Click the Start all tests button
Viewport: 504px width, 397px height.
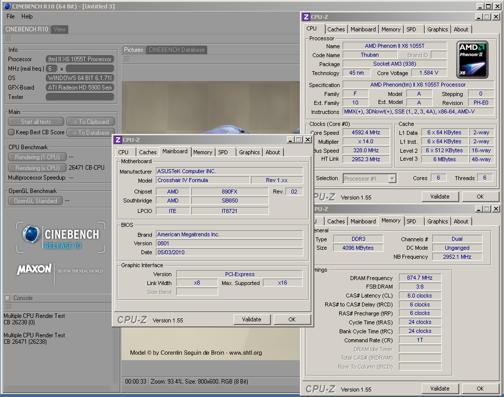36,122
